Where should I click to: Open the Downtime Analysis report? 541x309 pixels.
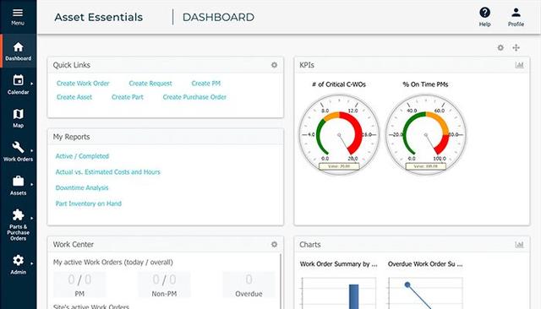pos(82,187)
